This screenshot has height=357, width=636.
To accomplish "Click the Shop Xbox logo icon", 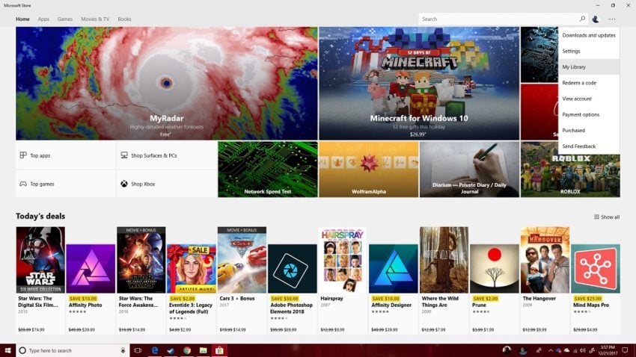I will click(124, 184).
